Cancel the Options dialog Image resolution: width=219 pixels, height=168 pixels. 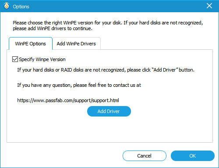pyautogui.click(x=144, y=156)
